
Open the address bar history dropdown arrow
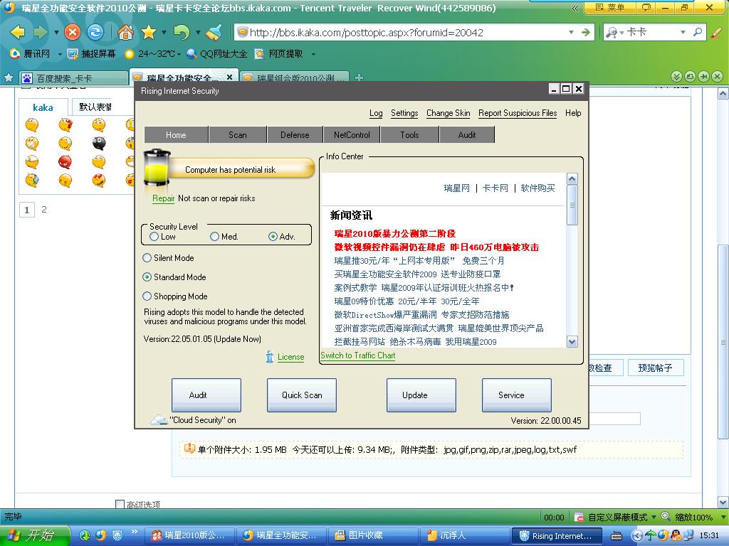572,32
